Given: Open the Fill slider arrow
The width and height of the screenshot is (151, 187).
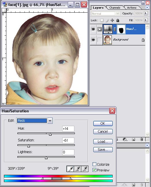Looking at the screenshot, I should click(146, 20).
